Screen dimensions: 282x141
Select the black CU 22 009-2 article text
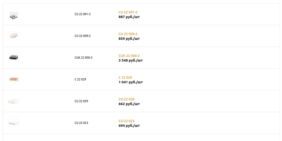coord(83,36)
